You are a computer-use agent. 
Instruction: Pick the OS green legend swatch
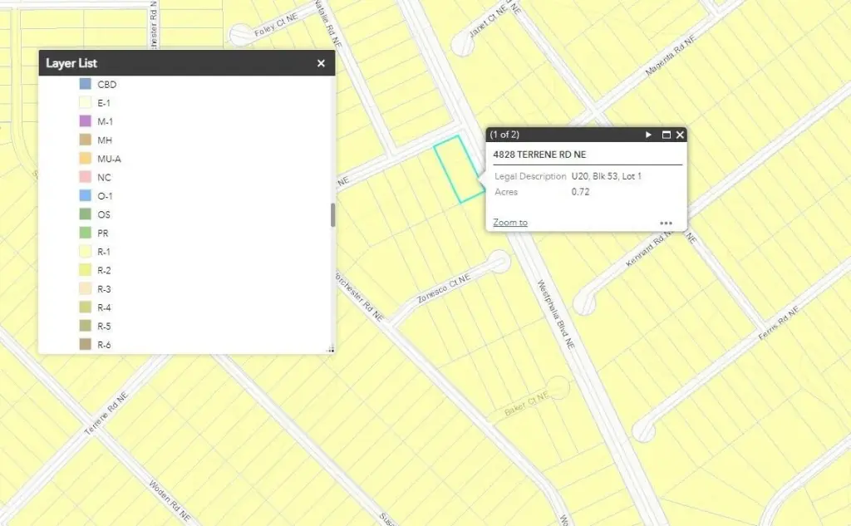[x=85, y=214]
